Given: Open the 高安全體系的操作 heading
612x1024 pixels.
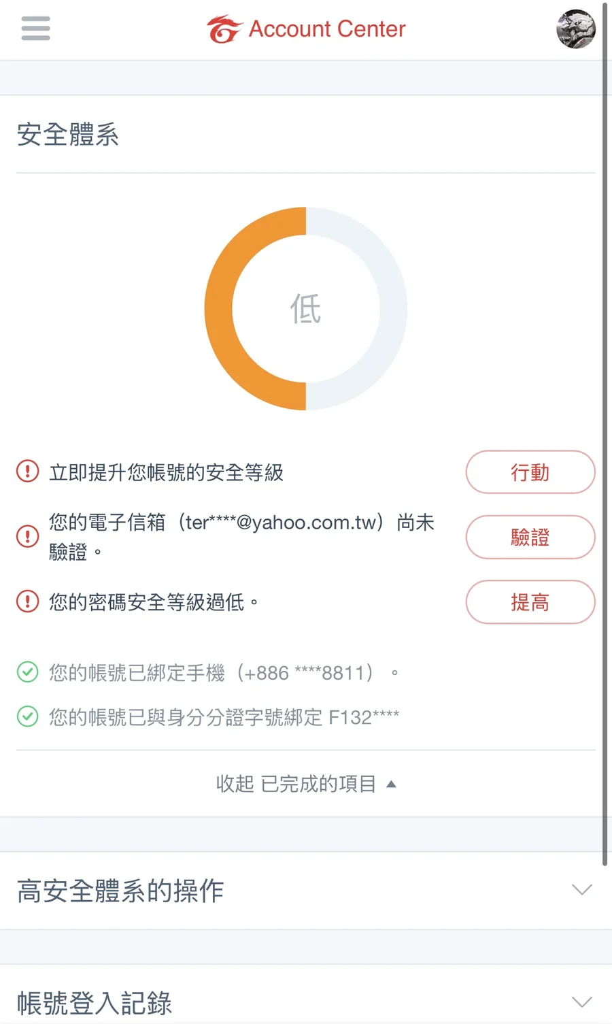Looking at the screenshot, I should pos(120,891).
